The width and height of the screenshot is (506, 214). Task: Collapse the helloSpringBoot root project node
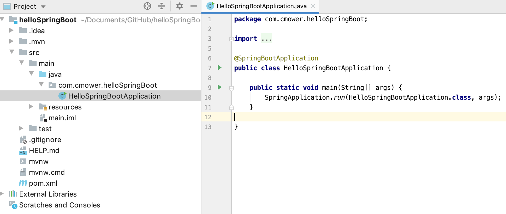2,19
